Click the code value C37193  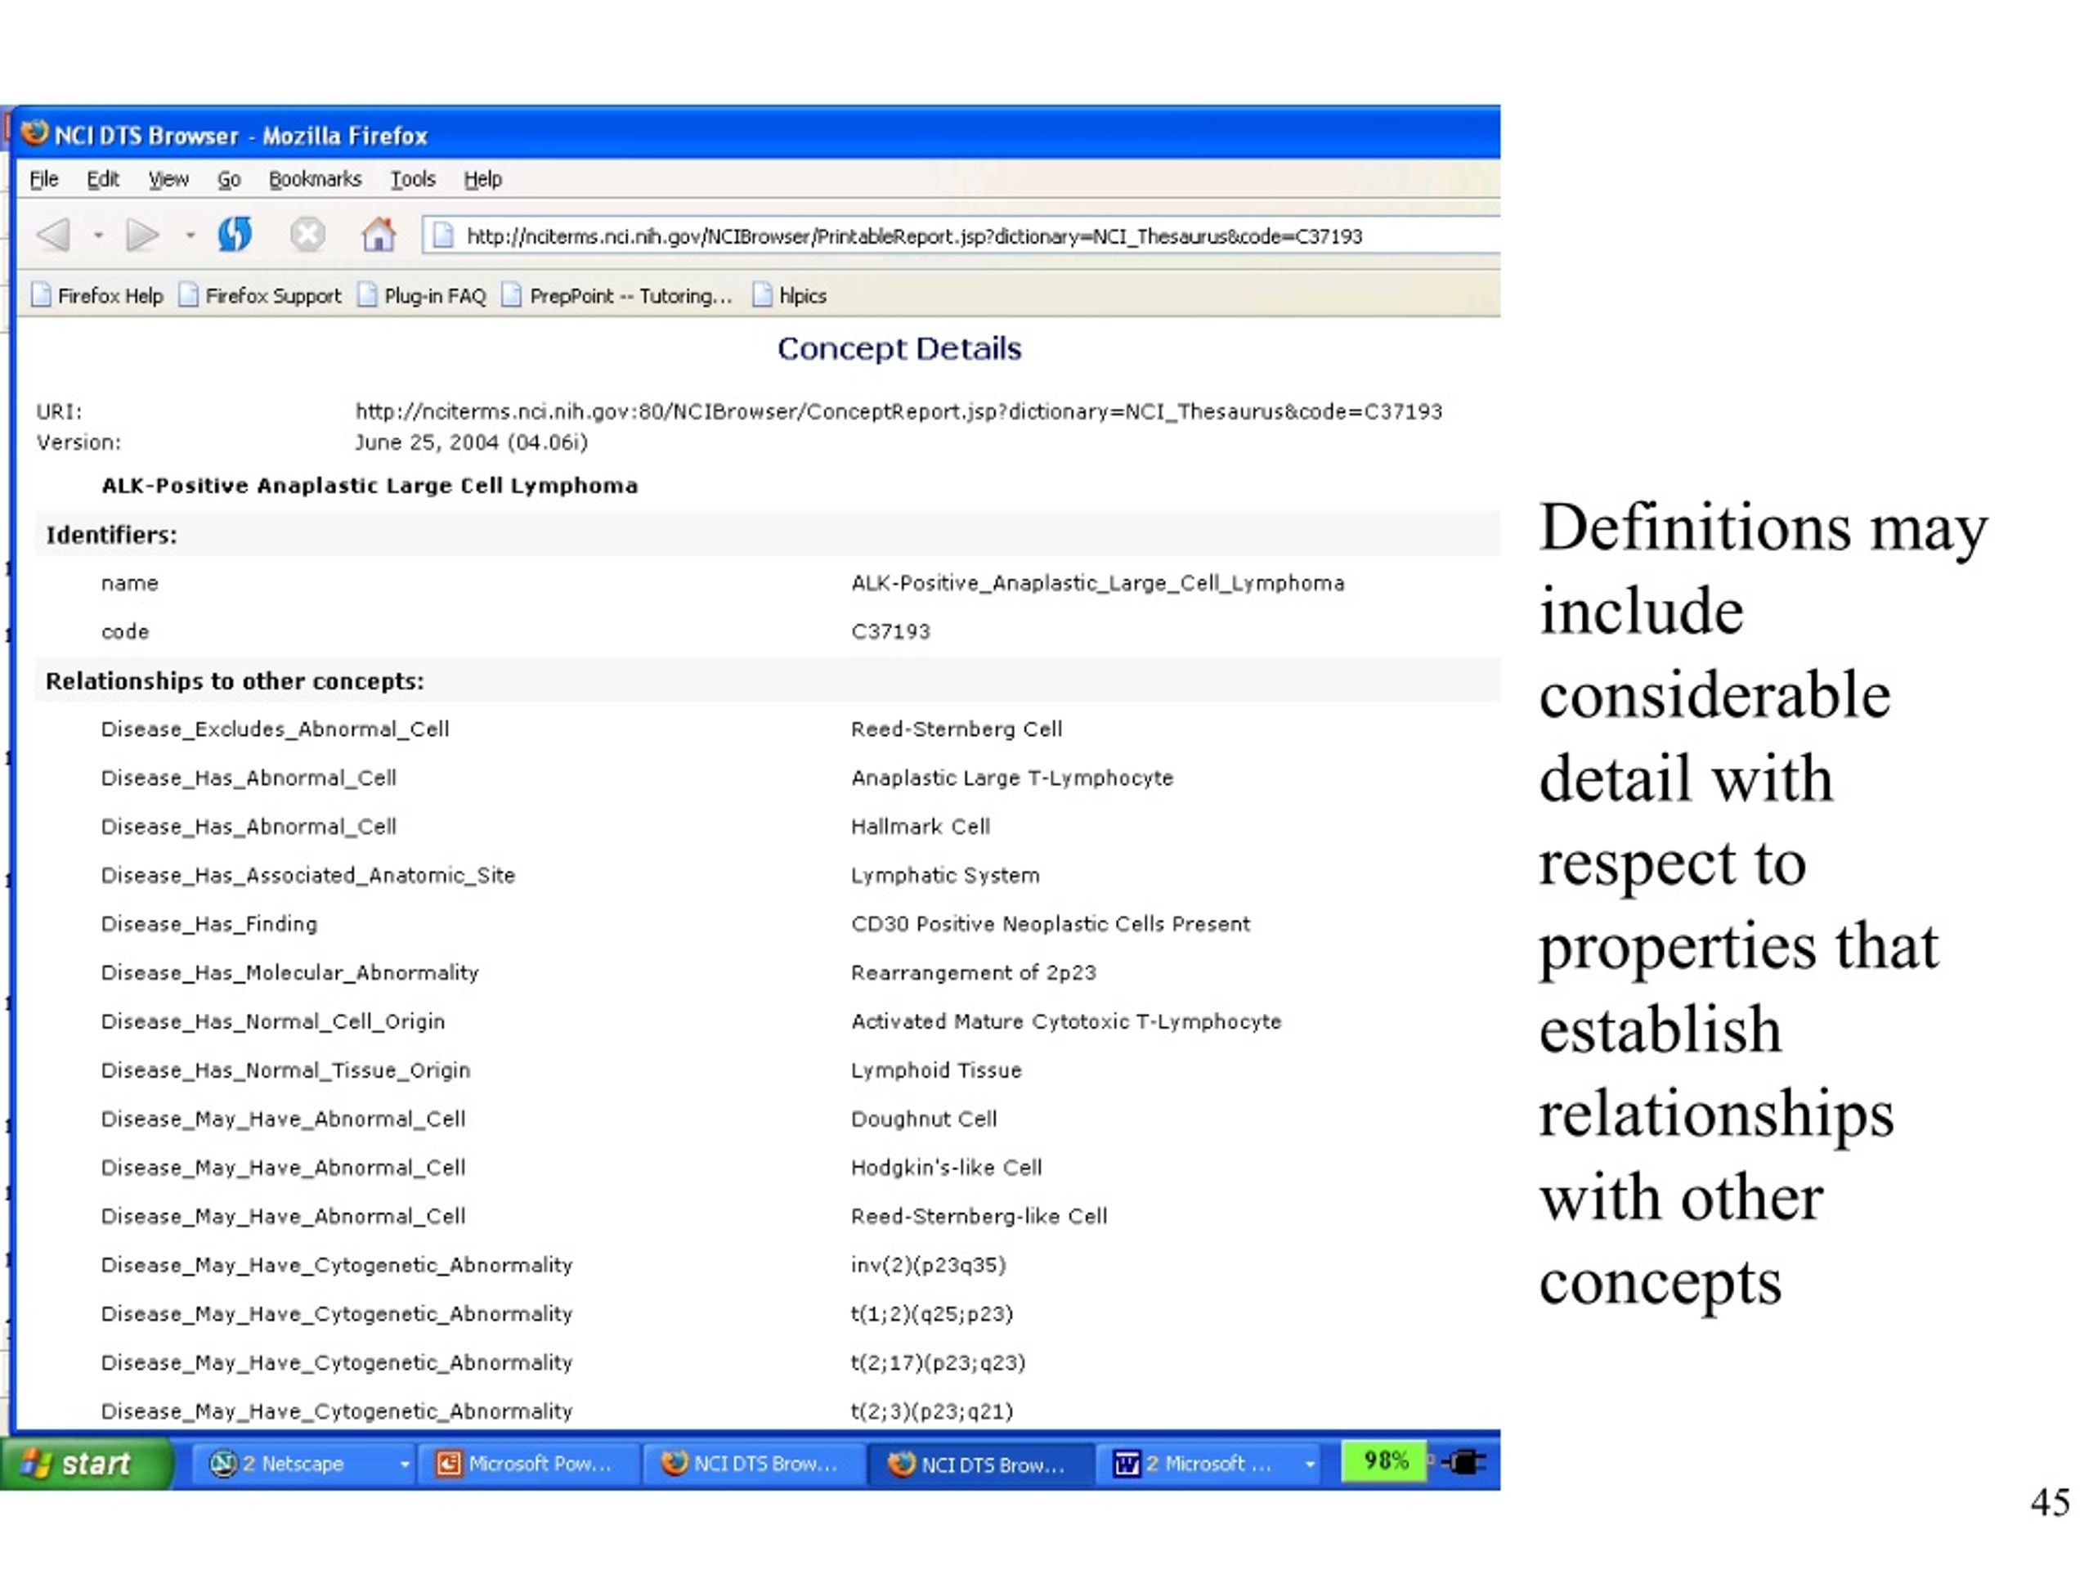[x=890, y=631]
